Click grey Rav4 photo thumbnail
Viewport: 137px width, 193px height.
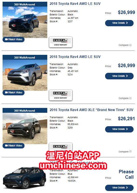(x=25, y=75)
